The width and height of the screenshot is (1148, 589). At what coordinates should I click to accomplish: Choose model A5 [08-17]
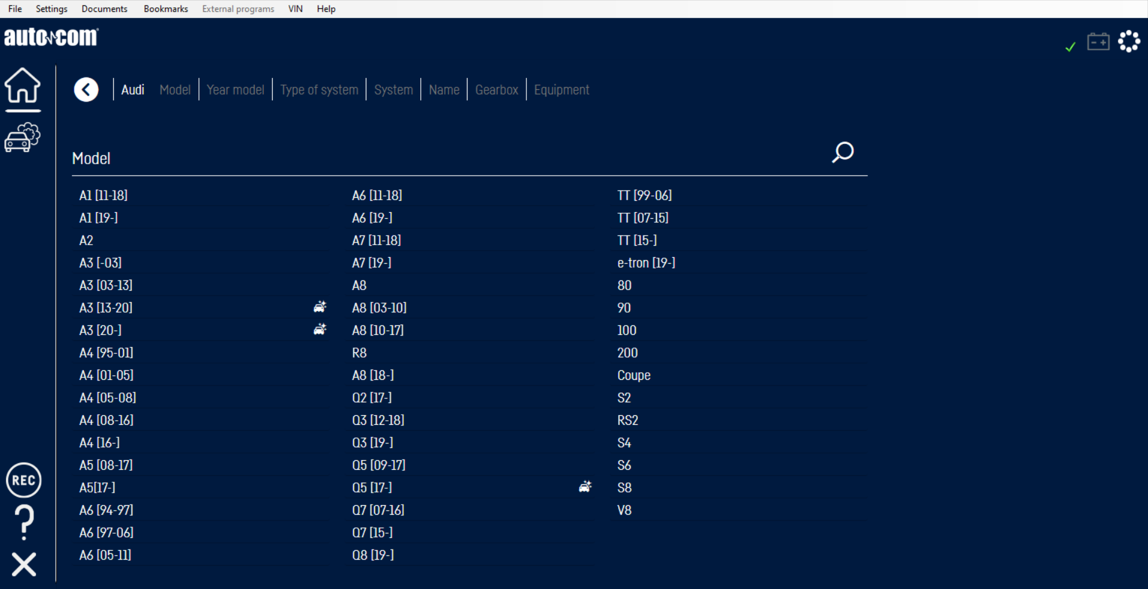[107, 465]
